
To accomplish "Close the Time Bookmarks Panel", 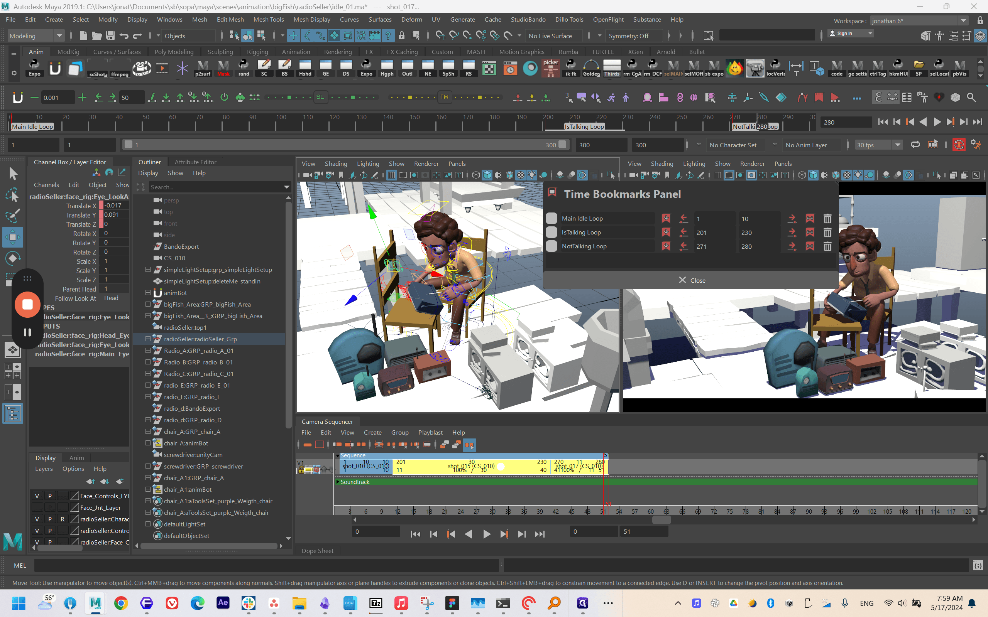I will click(692, 280).
